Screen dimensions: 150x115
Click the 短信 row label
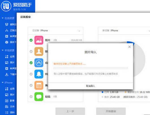coord(48,97)
